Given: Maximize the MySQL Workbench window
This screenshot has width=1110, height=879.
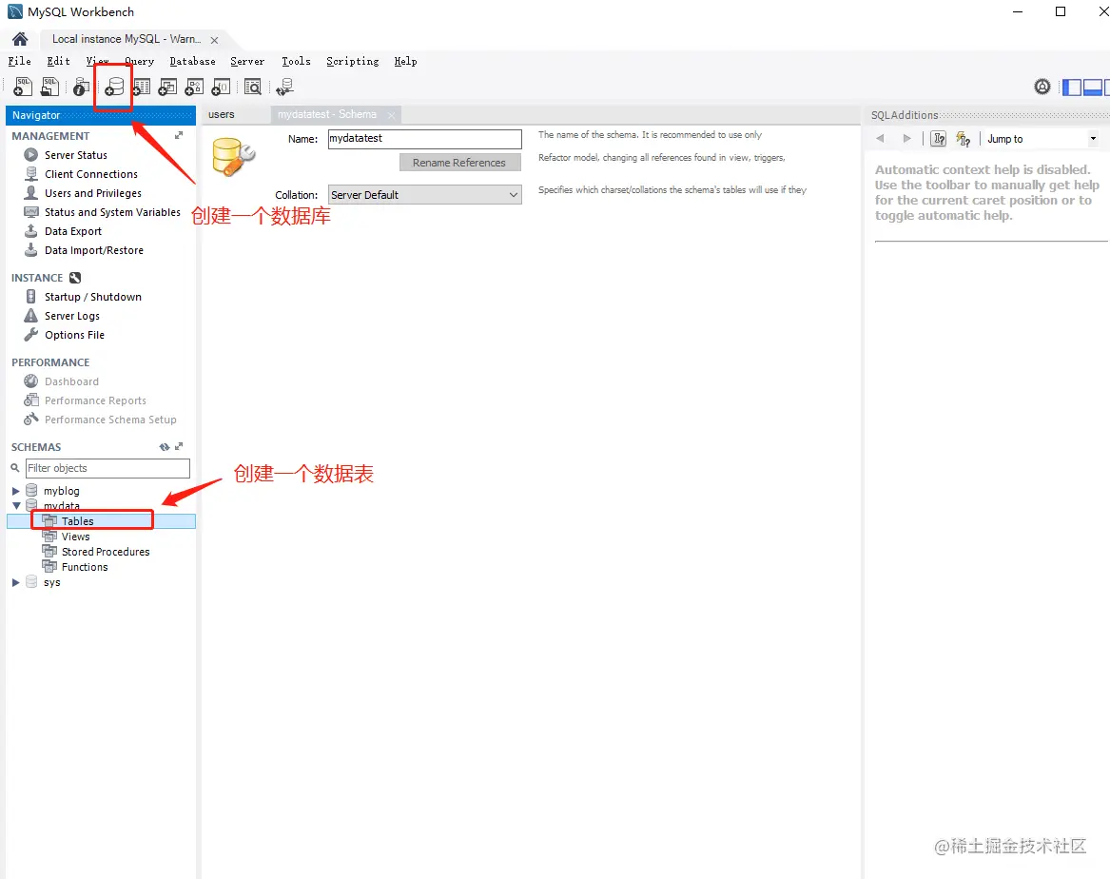Looking at the screenshot, I should pyautogui.click(x=1061, y=11).
